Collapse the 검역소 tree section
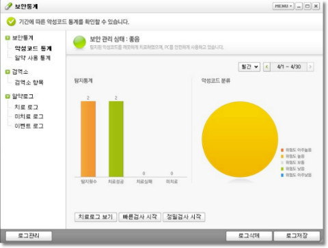 click(8, 72)
